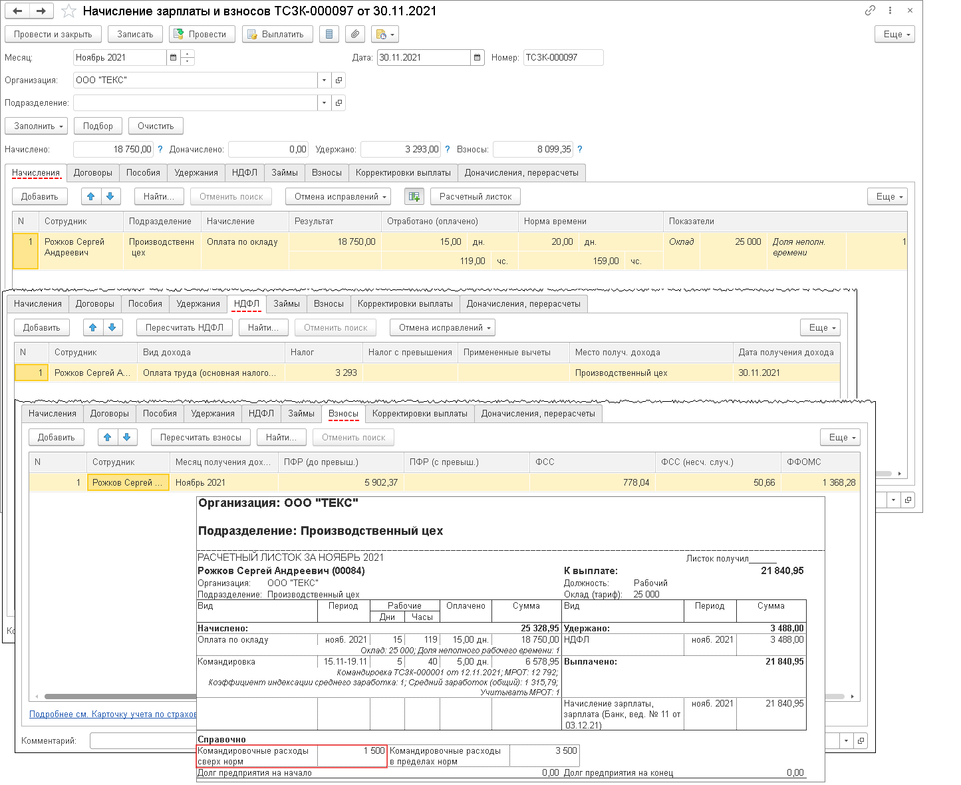Select the ФФОМС cell with 1 368,28
This screenshot has height=785, width=961.
(x=820, y=483)
